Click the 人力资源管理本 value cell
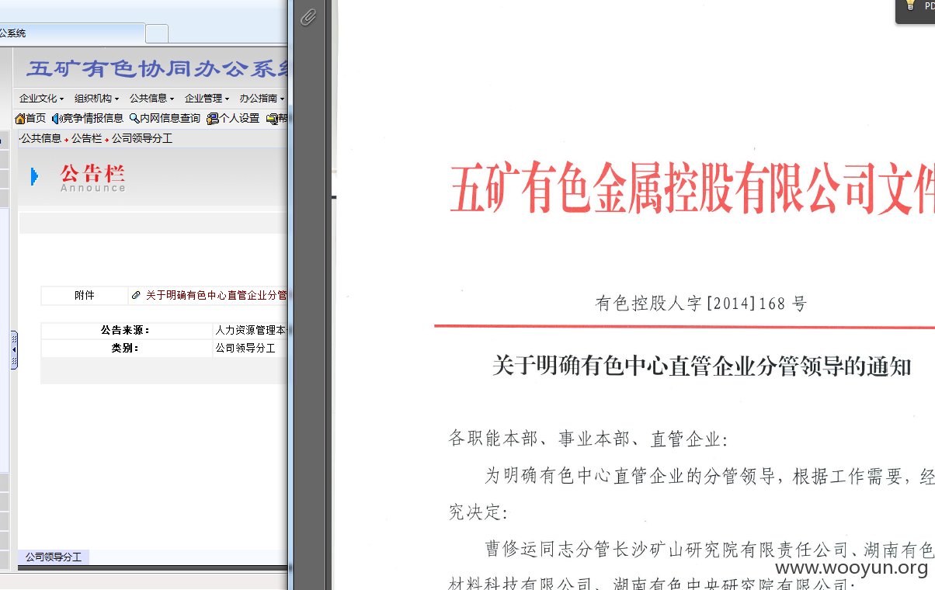Viewport: 935px width, 590px height. click(x=250, y=330)
